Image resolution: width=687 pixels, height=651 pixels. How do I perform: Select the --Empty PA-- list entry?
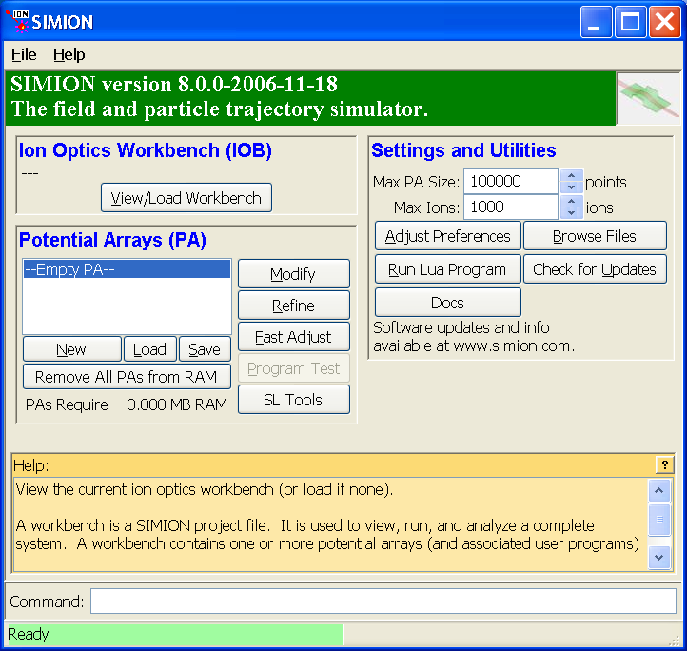(127, 269)
